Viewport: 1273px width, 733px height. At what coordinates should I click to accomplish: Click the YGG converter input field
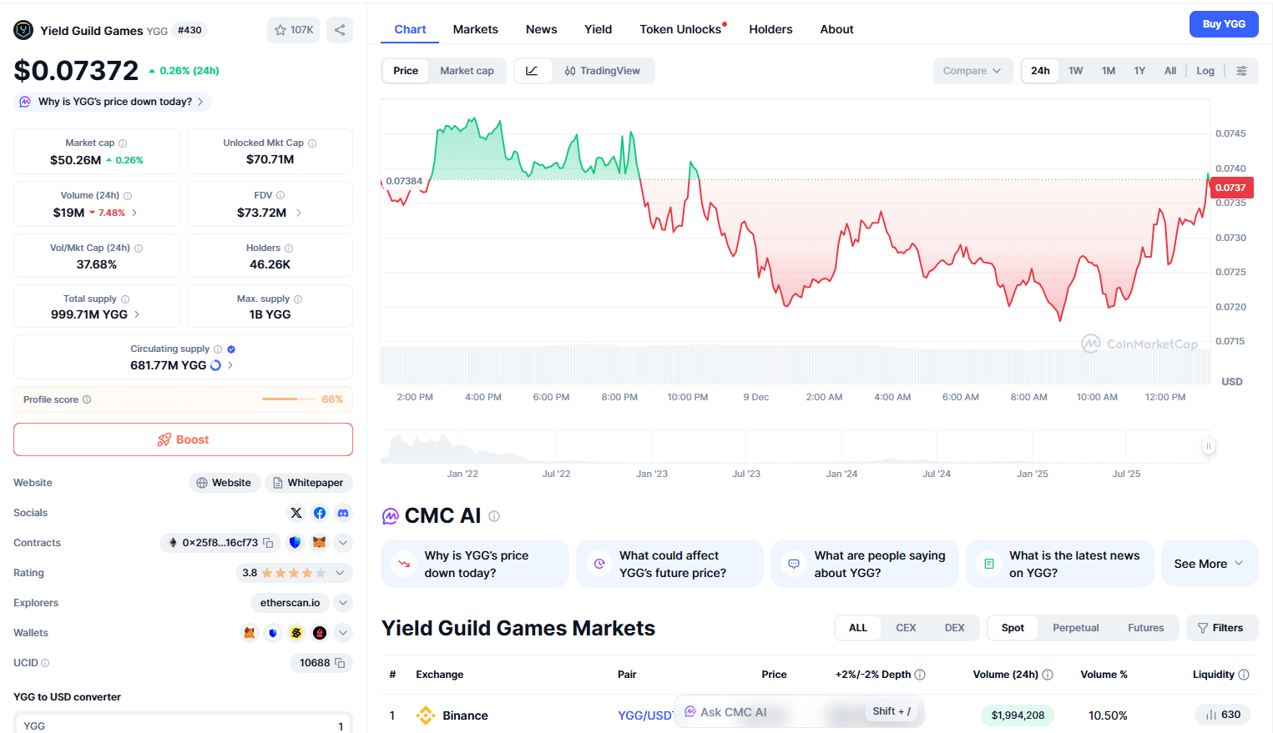point(183,724)
